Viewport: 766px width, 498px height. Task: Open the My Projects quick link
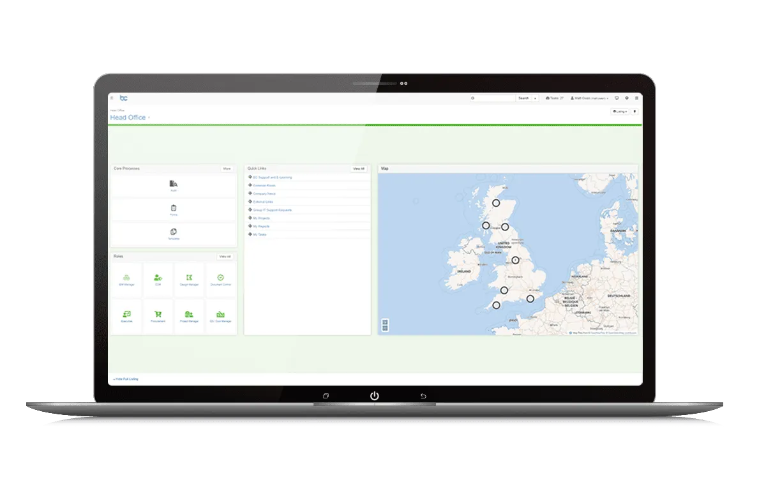point(261,218)
